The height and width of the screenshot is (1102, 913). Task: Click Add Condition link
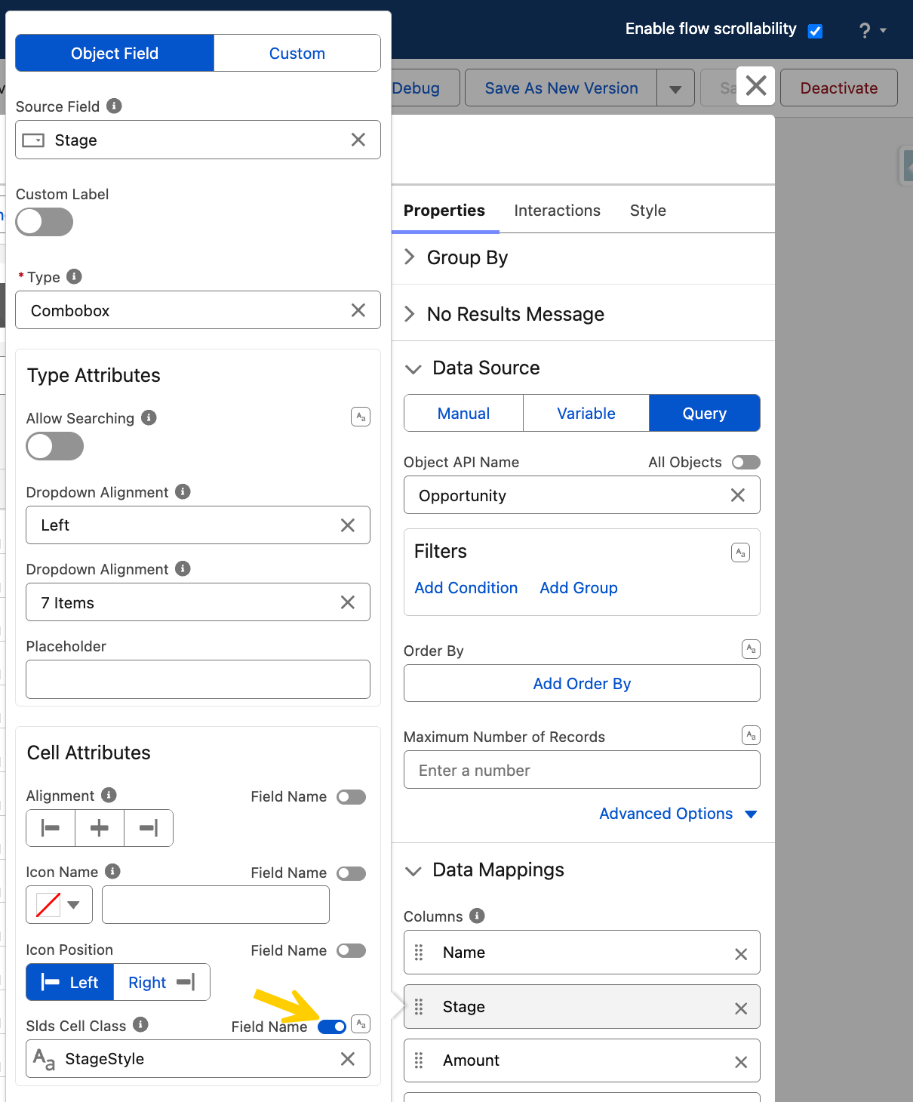point(466,588)
